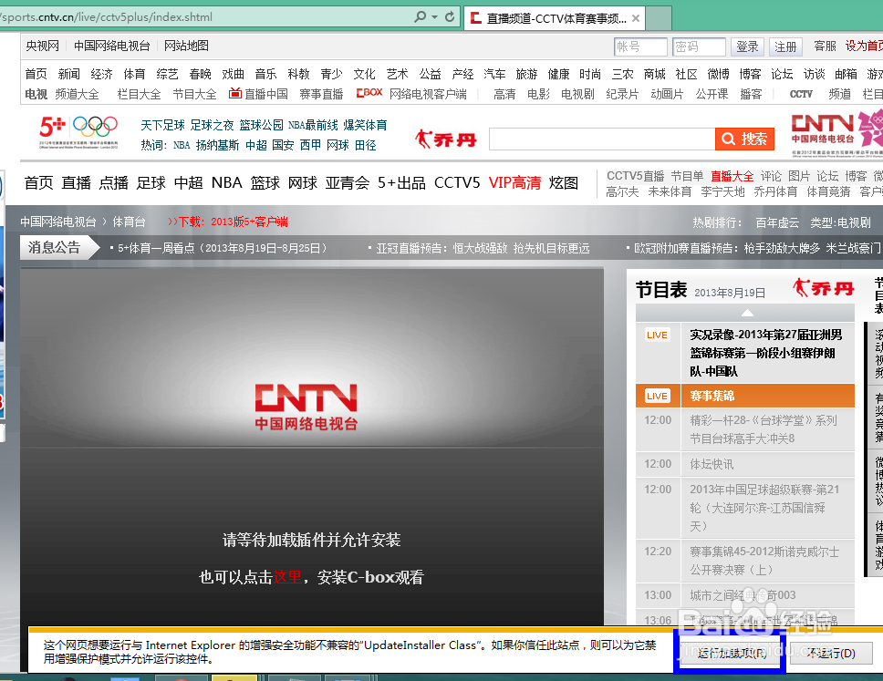Screen dimensions: 883x681
Task: Open the address bar dropdown arrow
Action: pos(435,17)
